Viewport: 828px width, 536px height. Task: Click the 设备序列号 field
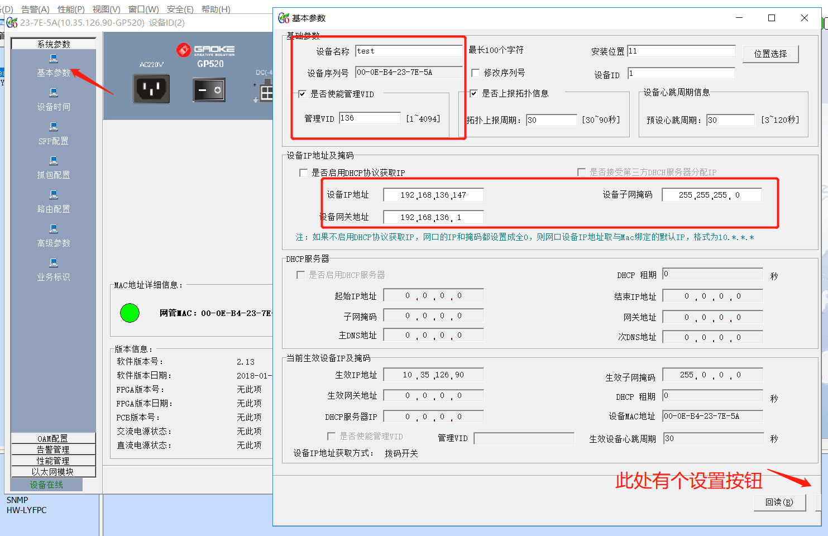pyautogui.click(x=409, y=72)
